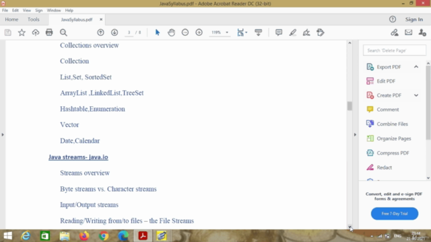This screenshot has height=242, width=431.
Task: Open Microsoft Edge from the taskbar
Action: (x=123, y=236)
